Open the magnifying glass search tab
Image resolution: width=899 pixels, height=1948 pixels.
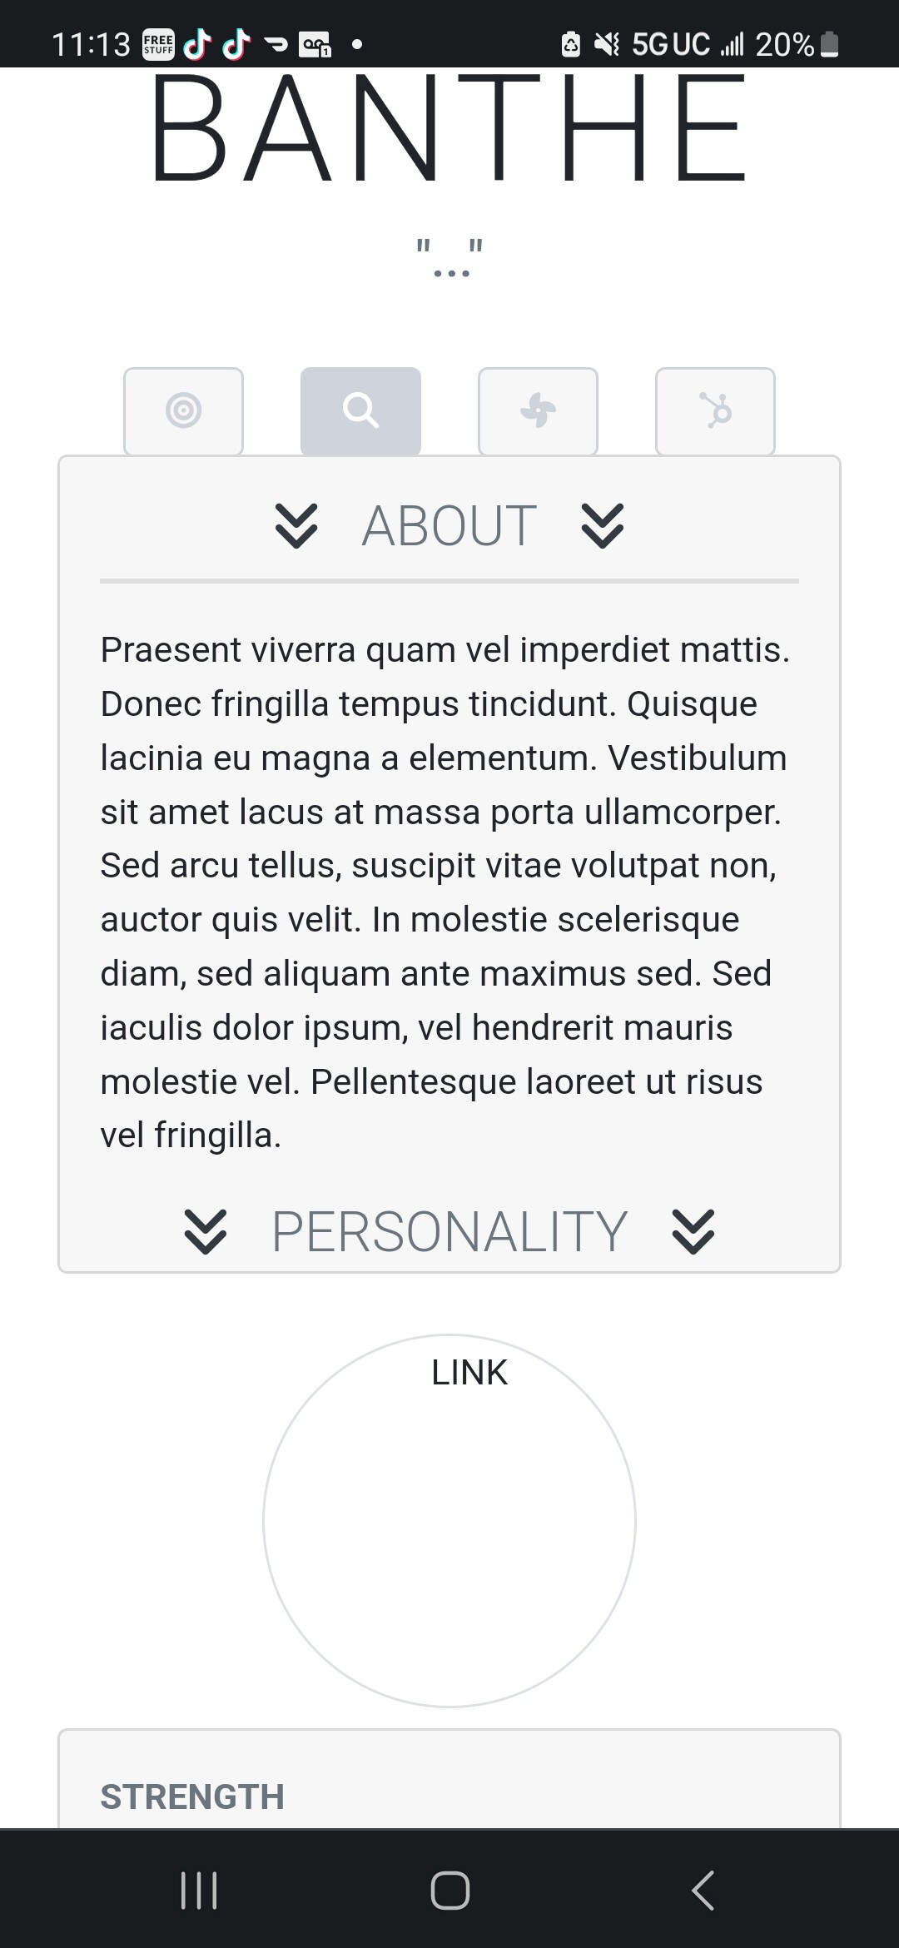tap(360, 411)
